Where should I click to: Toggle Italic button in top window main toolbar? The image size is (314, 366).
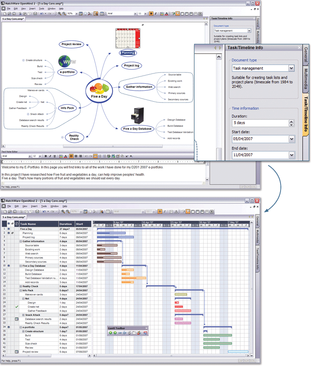tap(155, 13)
